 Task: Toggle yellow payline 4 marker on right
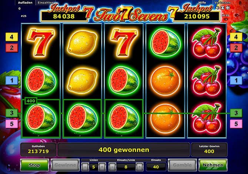click(236, 37)
